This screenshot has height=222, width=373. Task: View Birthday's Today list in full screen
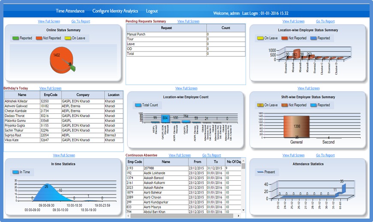50,88
